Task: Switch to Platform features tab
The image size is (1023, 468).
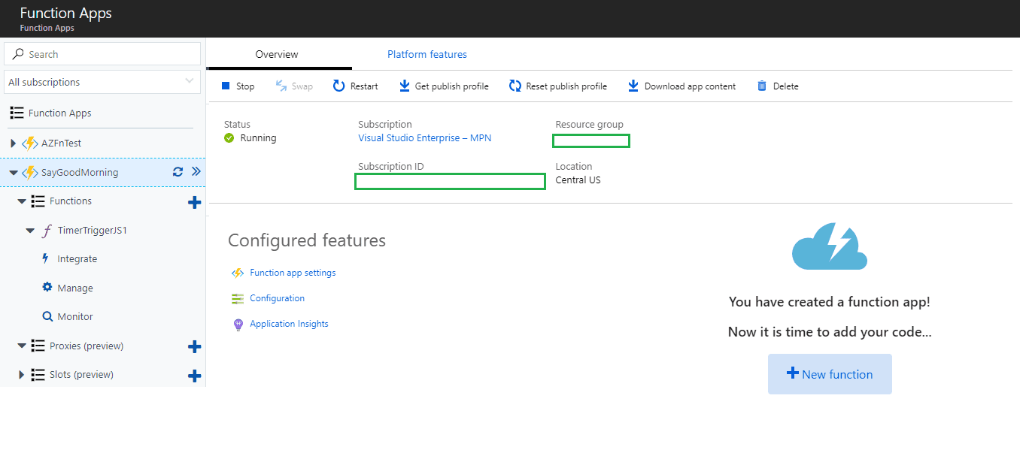Action: pyautogui.click(x=427, y=55)
